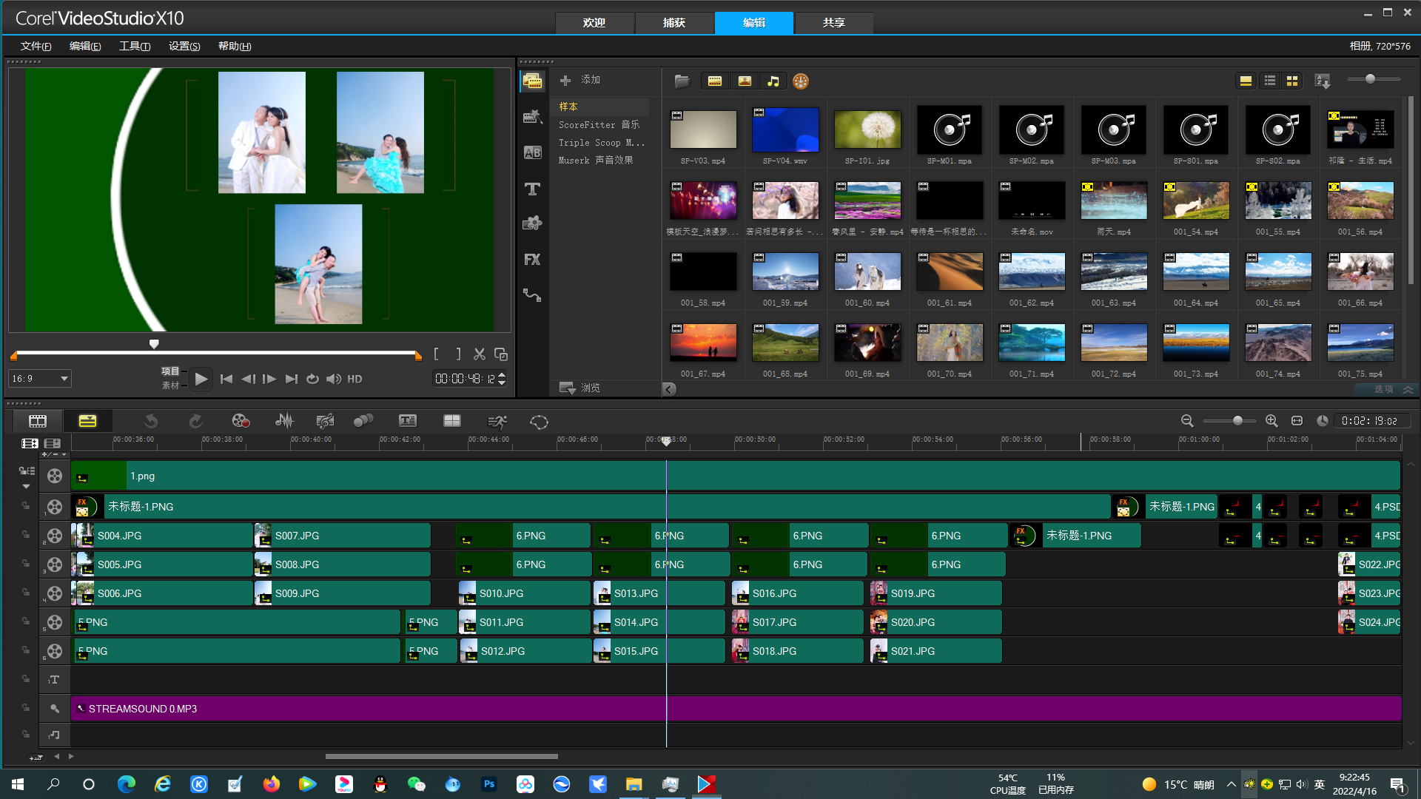
Task: Select the ScoreFitter 音乐 folder
Action: coord(599,124)
